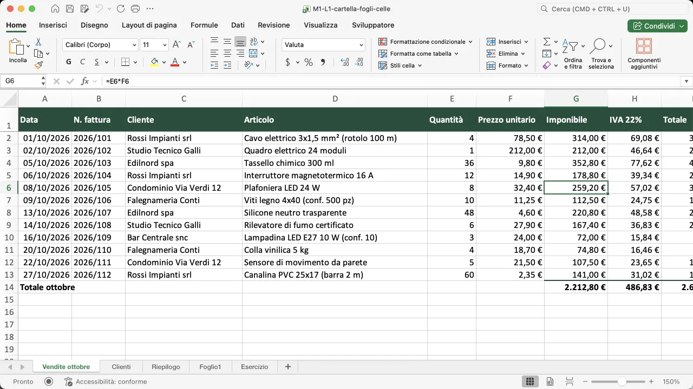Screen dimensions: 693x389
Task: Add a new sheet with plus button
Action: [287, 367]
